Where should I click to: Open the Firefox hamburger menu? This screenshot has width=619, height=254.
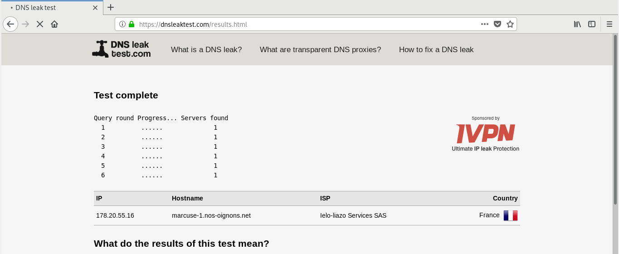(x=609, y=24)
